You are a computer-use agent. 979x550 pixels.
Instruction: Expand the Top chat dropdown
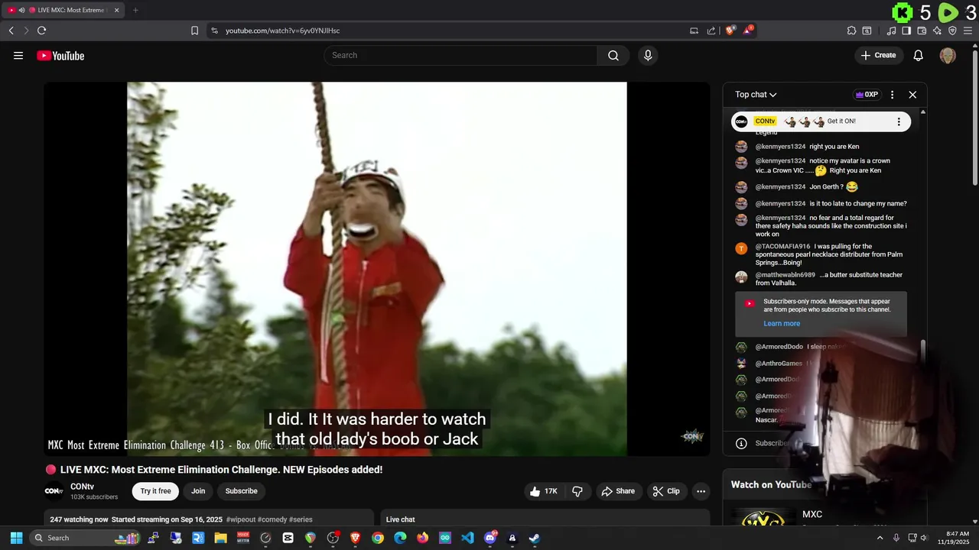(756, 95)
